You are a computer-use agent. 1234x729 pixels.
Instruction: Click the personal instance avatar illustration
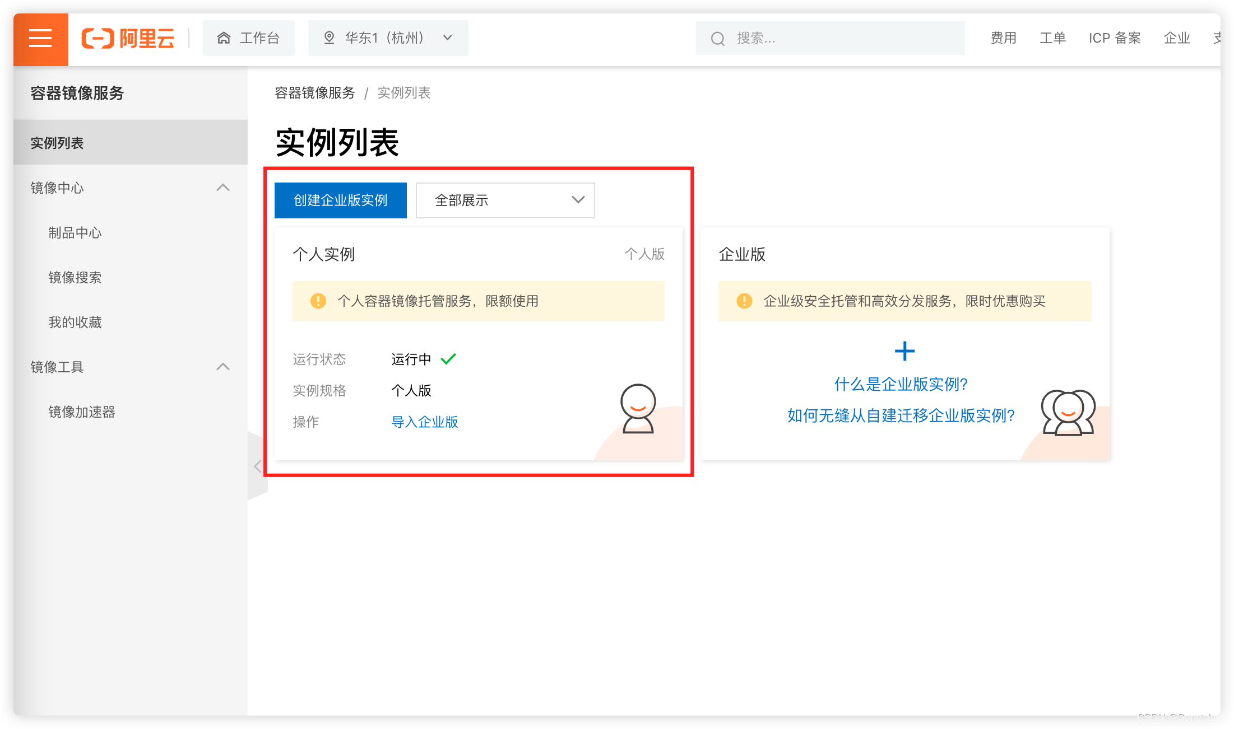638,409
